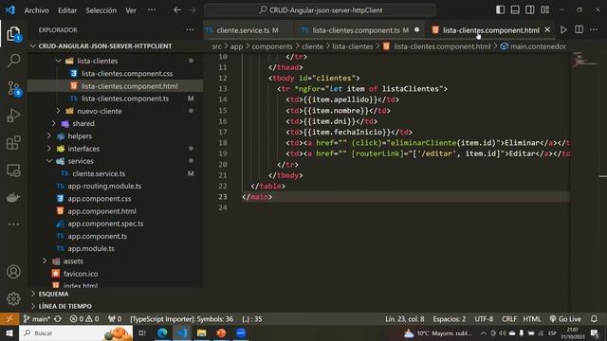Customize the editor layout
The height and width of the screenshot is (341, 607).
tap(545, 10)
